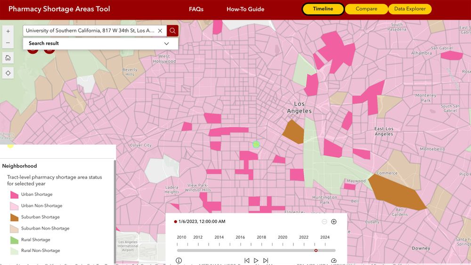
Task: Clear the address search text
Action: pyautogui.click(x=160, y=31)
